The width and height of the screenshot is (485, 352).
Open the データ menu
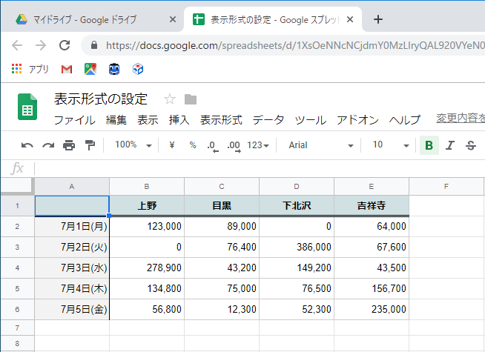click(268, 120)
